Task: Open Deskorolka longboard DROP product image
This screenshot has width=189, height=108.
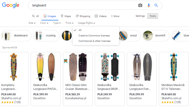Action: [x=110, y=67]
